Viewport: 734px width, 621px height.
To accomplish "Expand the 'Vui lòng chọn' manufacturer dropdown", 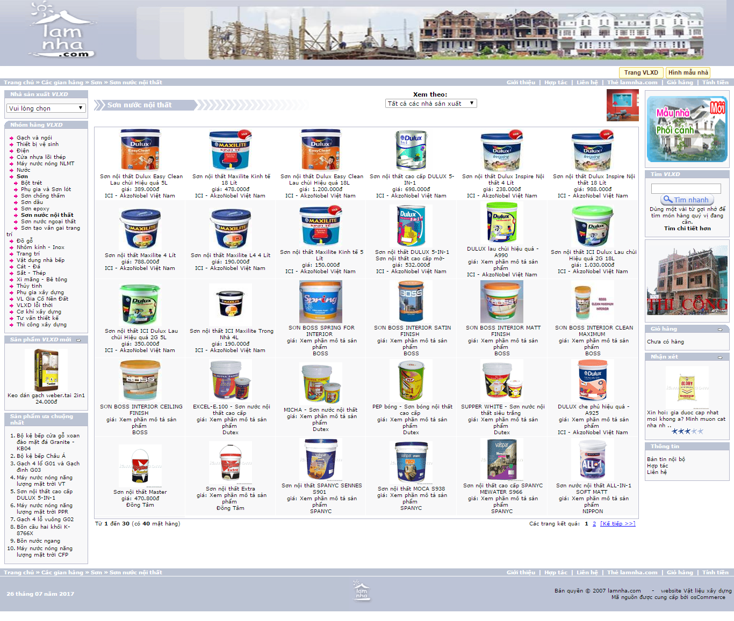I will pos(46,108).
